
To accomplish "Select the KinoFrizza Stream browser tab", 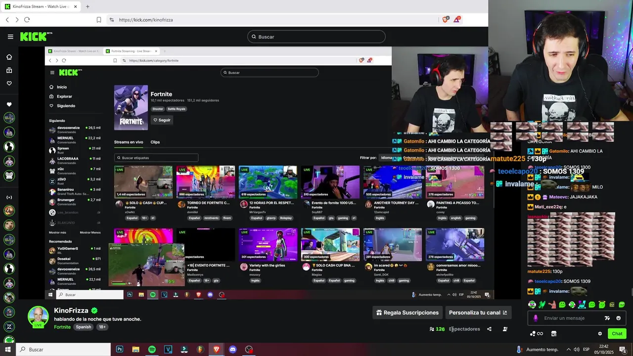I will [x=41, y=6].
